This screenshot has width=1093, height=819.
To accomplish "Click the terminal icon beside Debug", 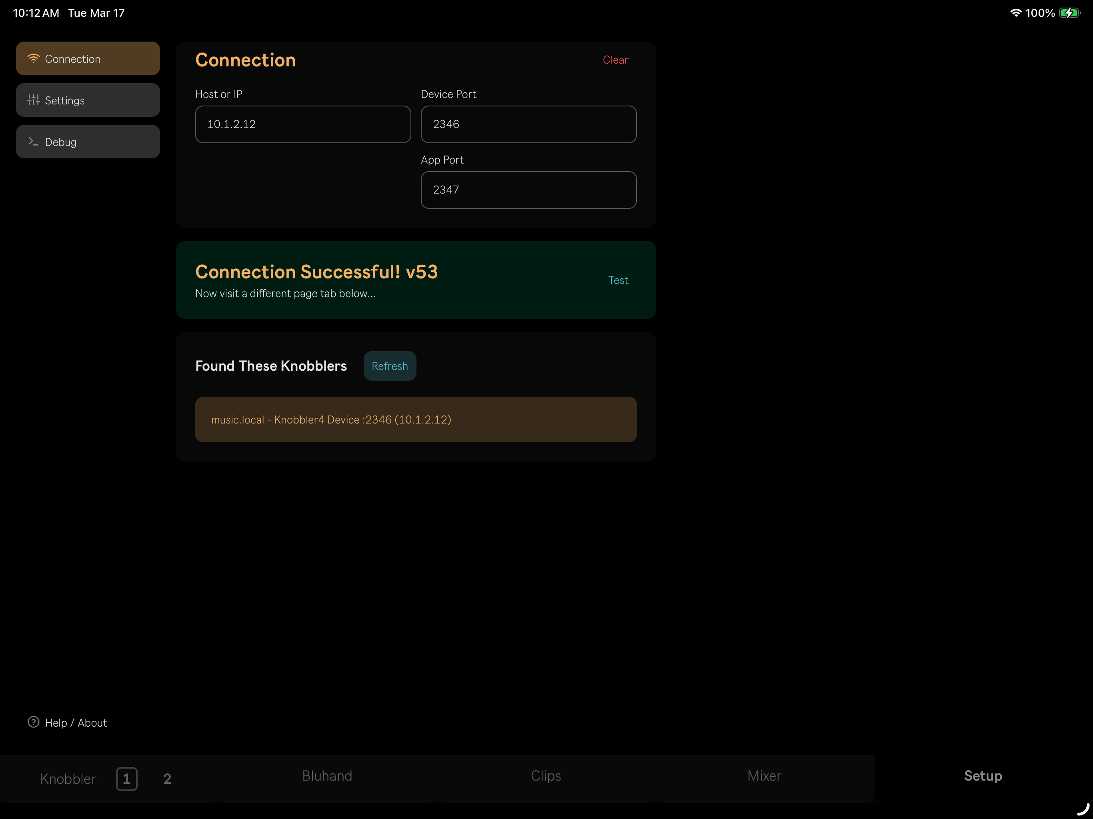I will 33,142.
